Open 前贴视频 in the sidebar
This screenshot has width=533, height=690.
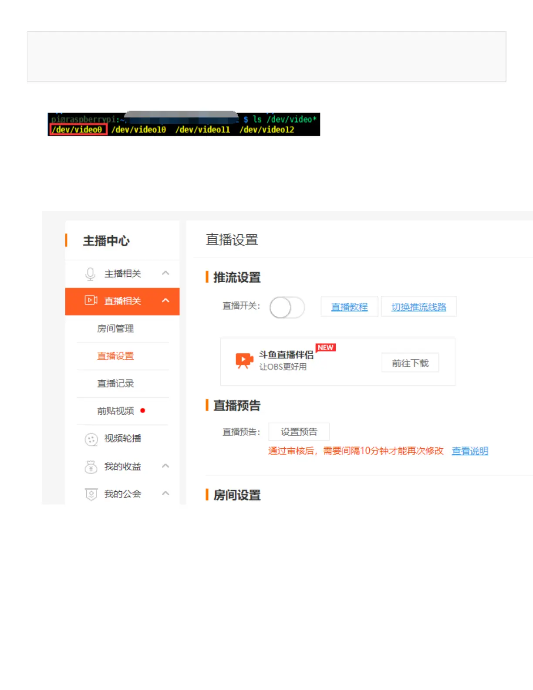point(115,411)
